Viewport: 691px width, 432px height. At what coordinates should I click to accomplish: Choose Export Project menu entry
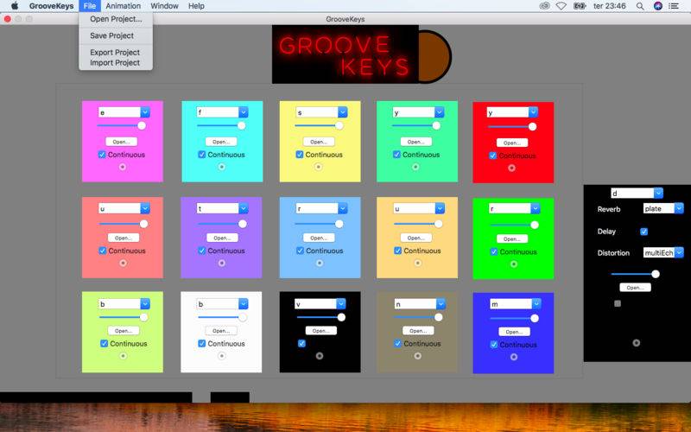click(116, 53)
